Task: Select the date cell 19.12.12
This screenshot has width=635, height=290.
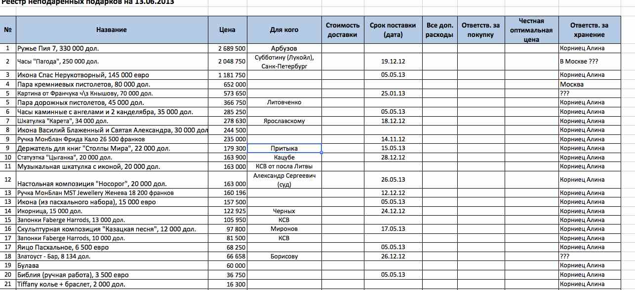Action: coord(393,62)
